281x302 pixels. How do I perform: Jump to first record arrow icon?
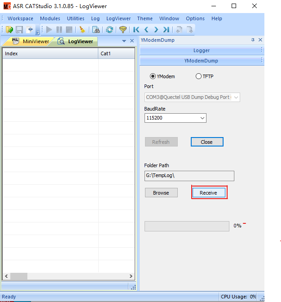click(136, 30)
